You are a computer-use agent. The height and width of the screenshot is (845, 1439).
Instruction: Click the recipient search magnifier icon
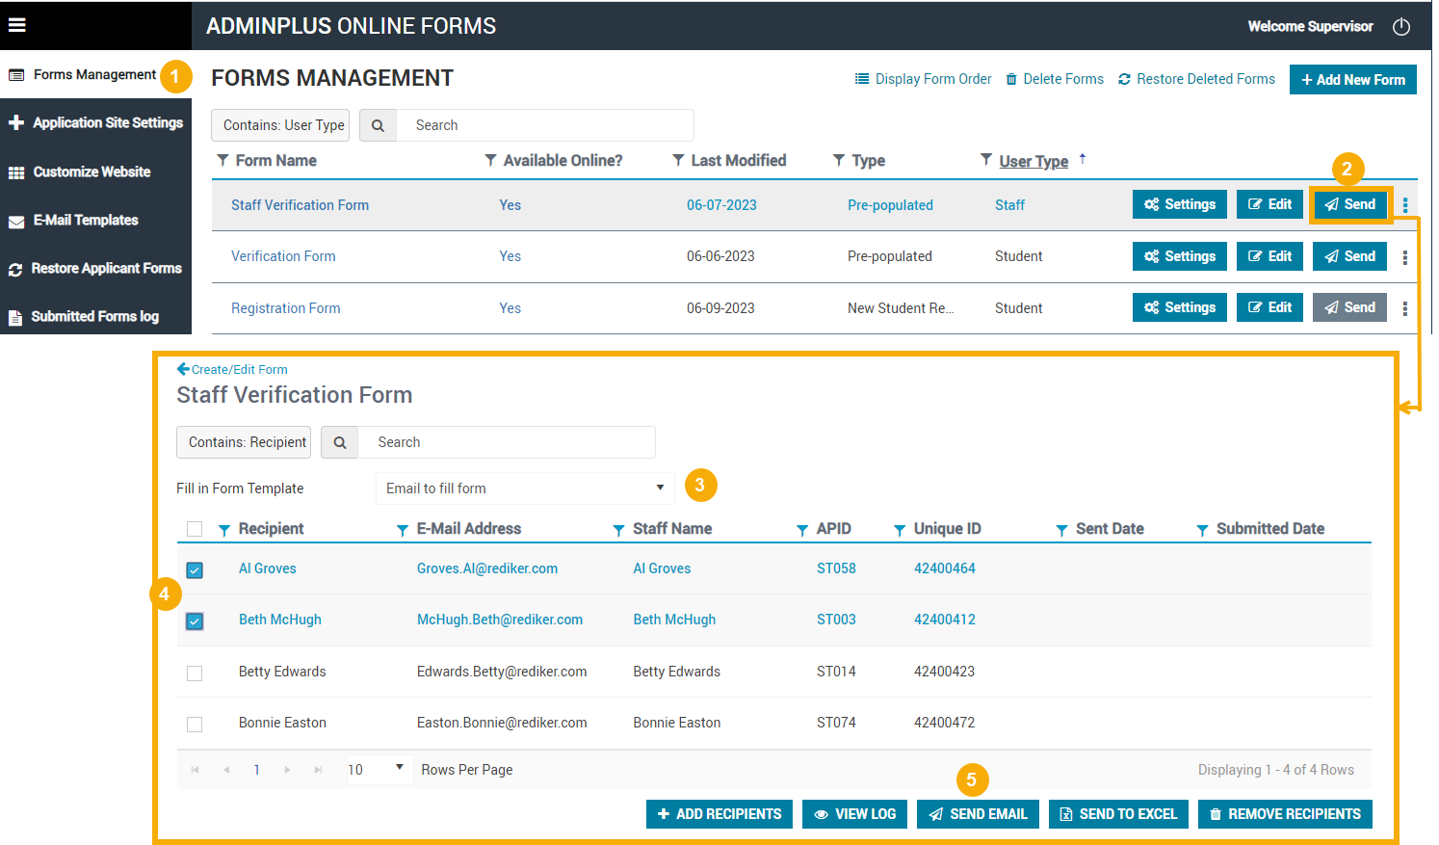[339, 442]
